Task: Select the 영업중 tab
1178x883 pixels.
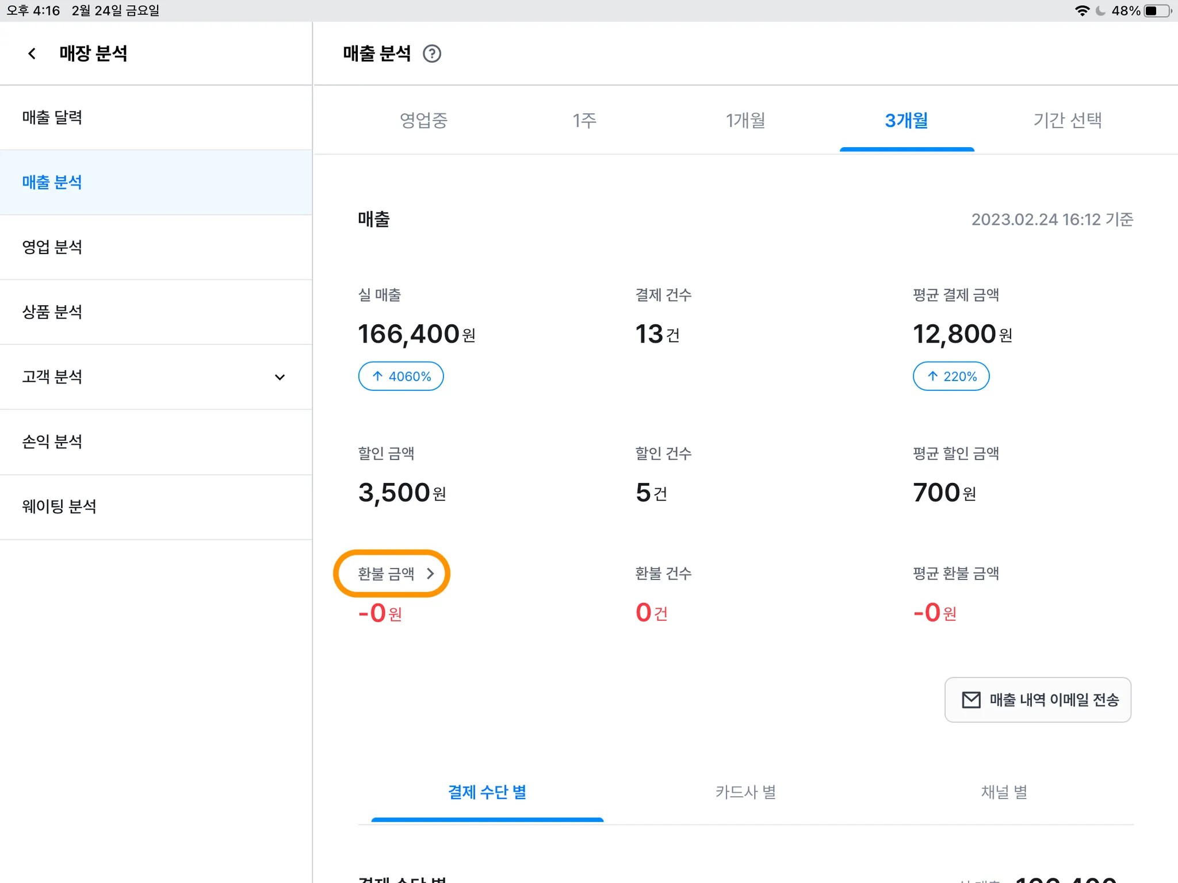Action: click(423, 120)
